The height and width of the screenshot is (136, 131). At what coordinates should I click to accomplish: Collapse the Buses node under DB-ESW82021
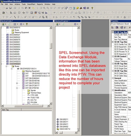[6, 66]
